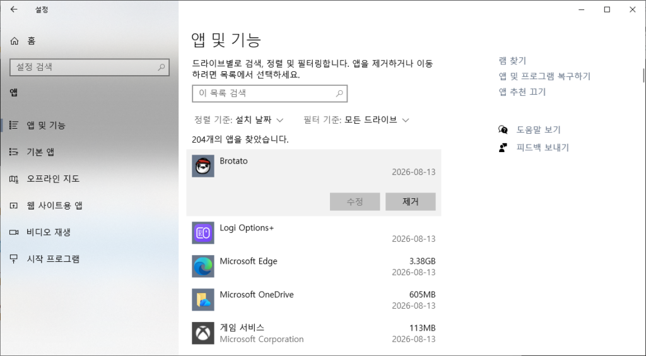Open the 홈 home icon
The image size is (646, 356).
click(15, 41)
